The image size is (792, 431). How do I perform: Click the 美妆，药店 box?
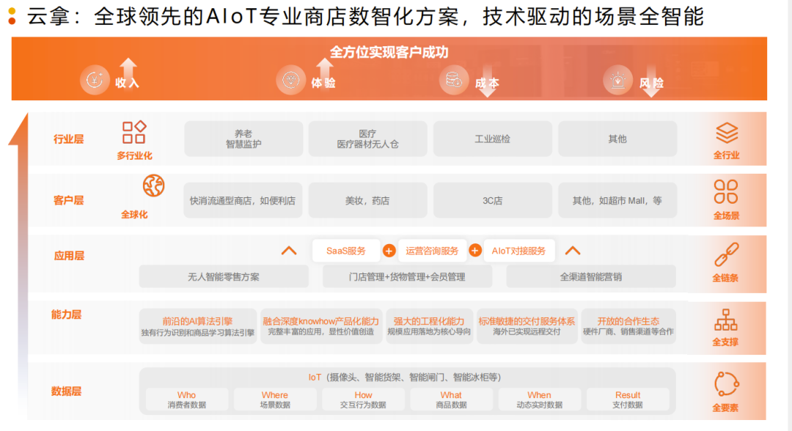tap(367, 200)
